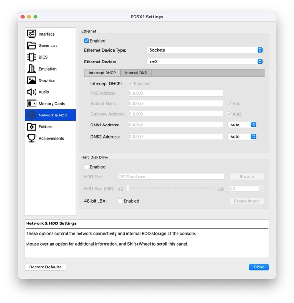
Task: Click the Network & HDD Settings heading
Action: pyautogui.click(x=51, y=223)
